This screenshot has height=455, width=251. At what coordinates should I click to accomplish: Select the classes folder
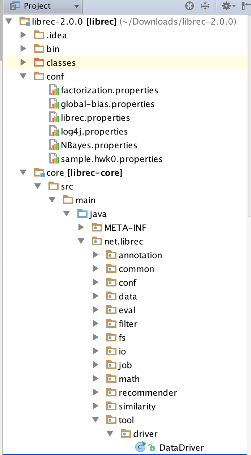(61, 62)
